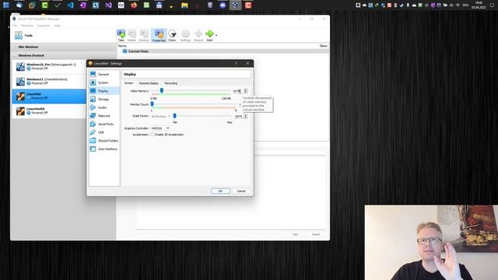
Task: Open Network settings category
Action: (x=103, y=116)
